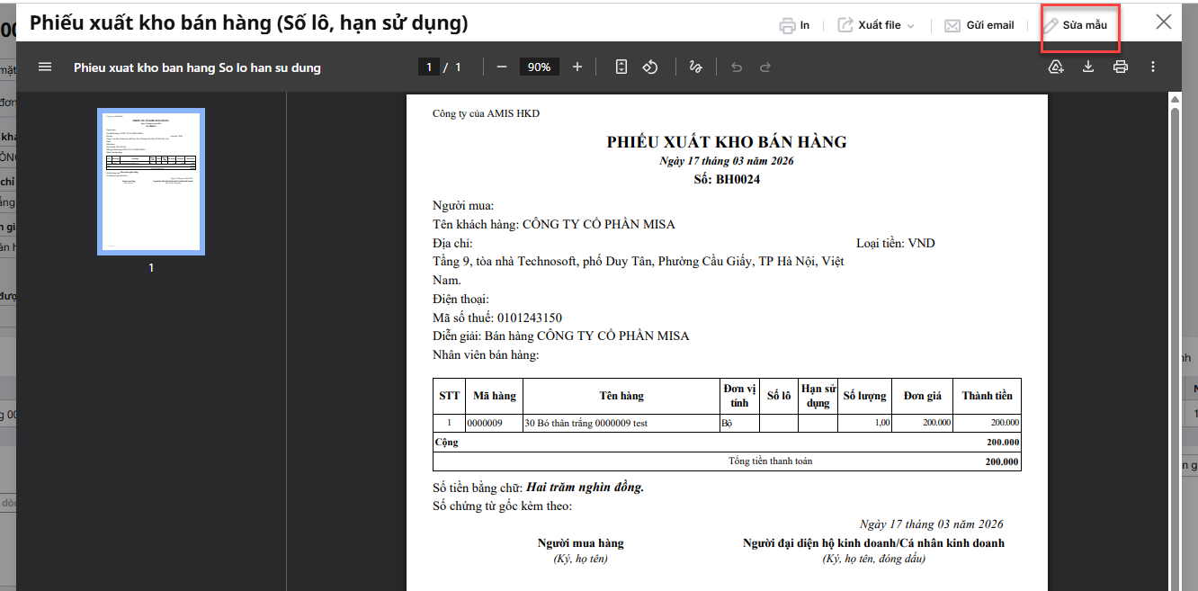Save the PDF to Drive

[1056, 67]
